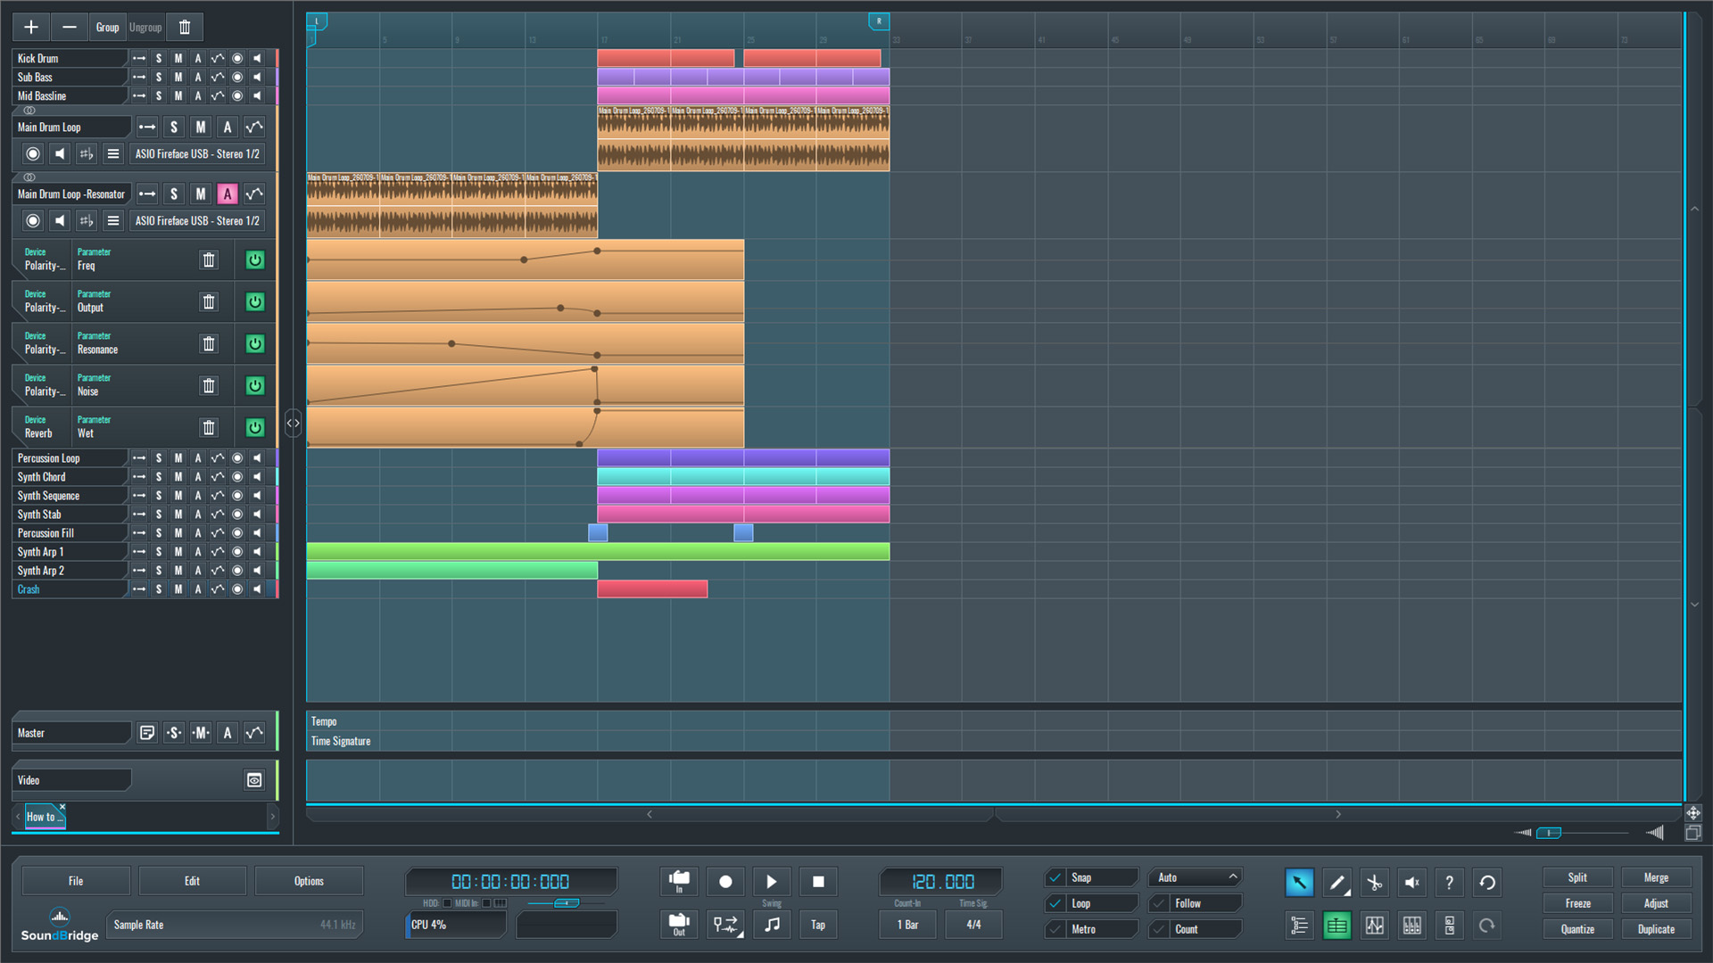Image resolution: width=1713 pixels, height=963 pixels.
Task: Toggle the Loop checkbox
Action: tap(1055, 903)
